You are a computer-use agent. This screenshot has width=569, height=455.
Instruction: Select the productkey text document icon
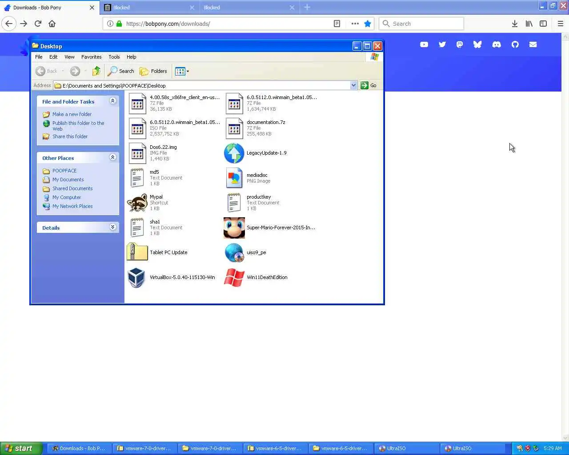[234, 203]
